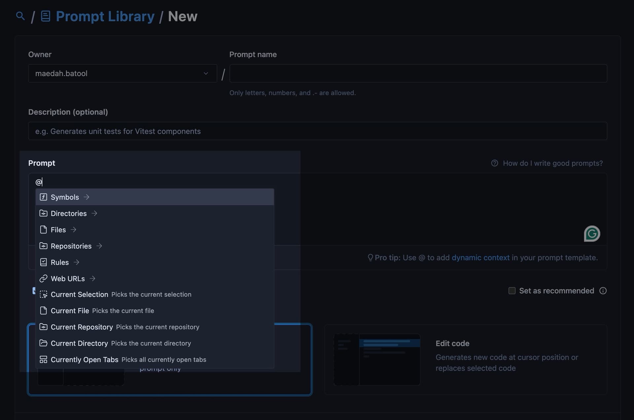Select the Files menu entry
Screen dimensions: 634x420
[x=155, y=229]
